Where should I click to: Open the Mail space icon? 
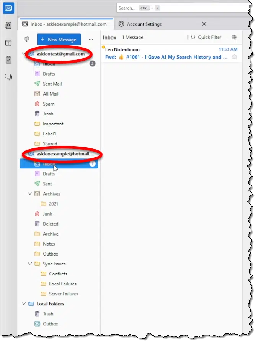8,8
